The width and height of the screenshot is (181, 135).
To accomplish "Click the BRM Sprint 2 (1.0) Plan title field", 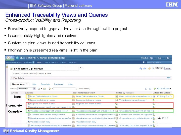I will (x=46, y=69).
